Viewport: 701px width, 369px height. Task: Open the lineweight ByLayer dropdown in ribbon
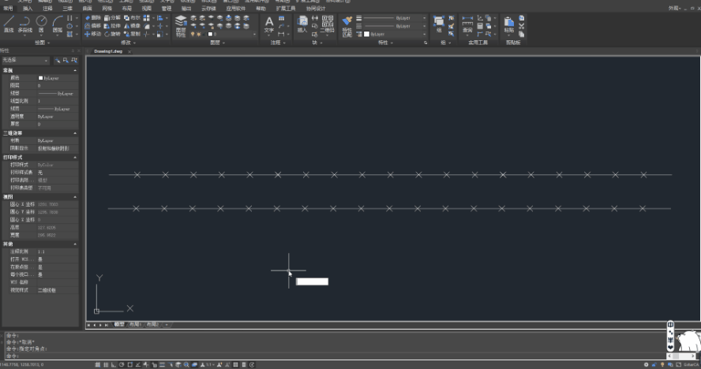click(x=395, y=18)
